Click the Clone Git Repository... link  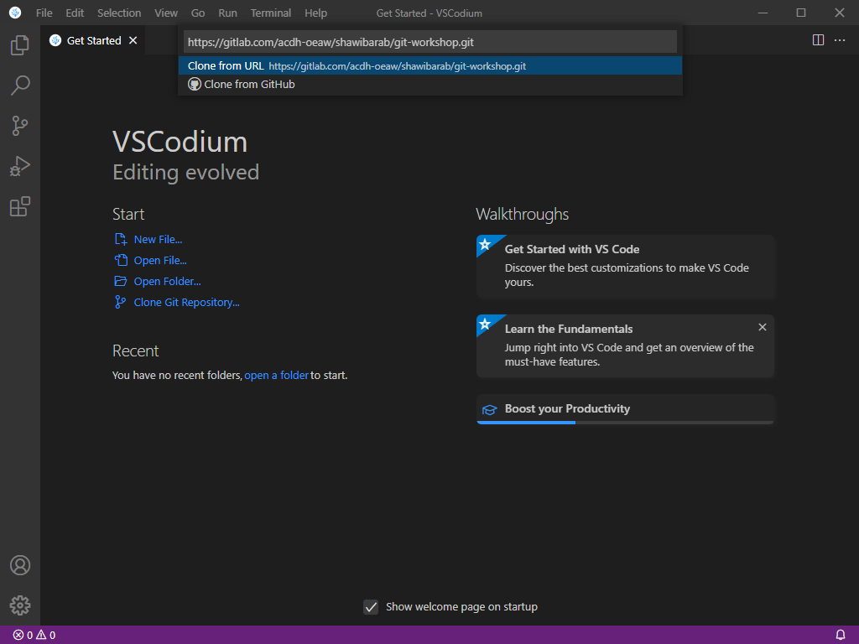point(186,302)
